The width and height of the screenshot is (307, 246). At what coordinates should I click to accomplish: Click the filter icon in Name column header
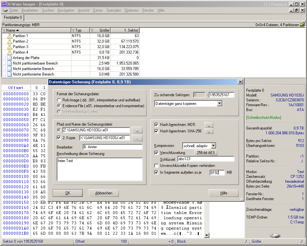point(4,30)
